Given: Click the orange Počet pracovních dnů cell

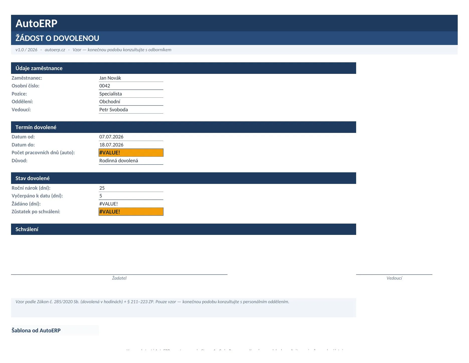Looking at the screenshot, I should [131, 152].
